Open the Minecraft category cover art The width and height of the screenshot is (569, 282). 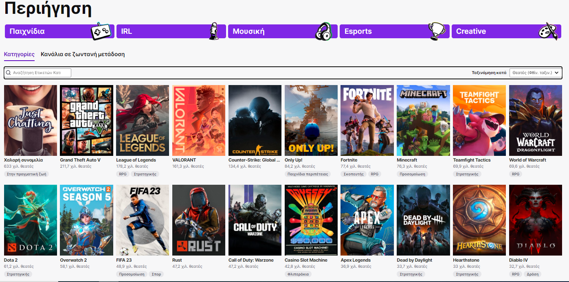pos(423,120)
